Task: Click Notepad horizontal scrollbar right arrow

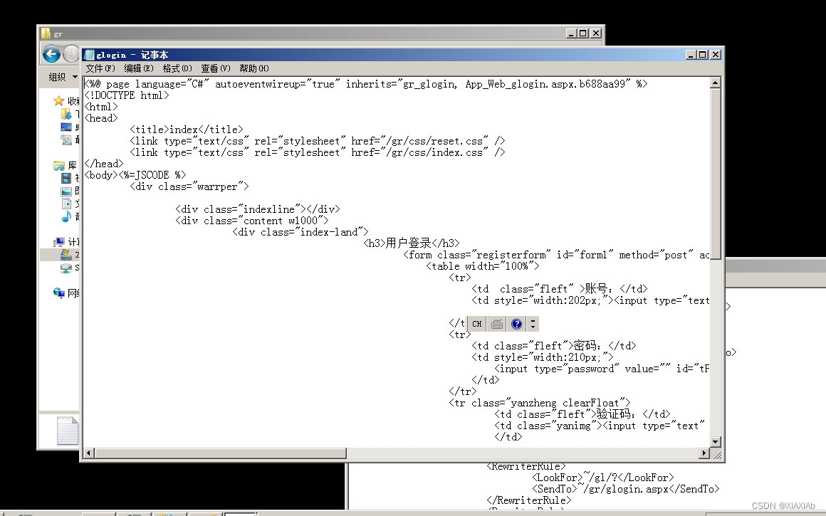Action: click(x=704, y=453)
